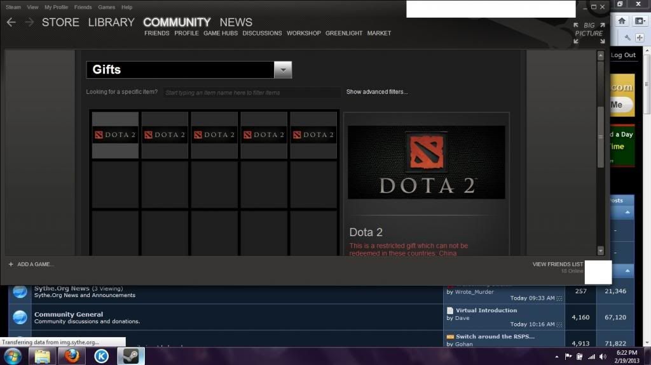Open the Games menu
The image size is (651, 365).
click(x=106, y=7)
